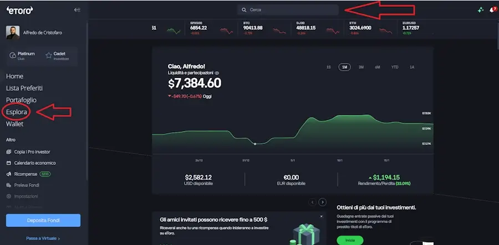Select 3M chart range

361,67
